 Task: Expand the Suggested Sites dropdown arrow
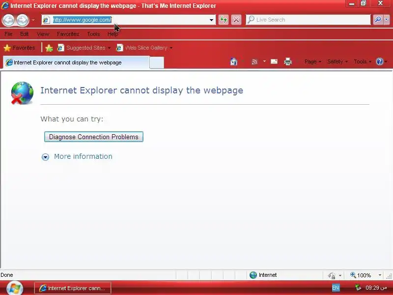tap(109, 48)
